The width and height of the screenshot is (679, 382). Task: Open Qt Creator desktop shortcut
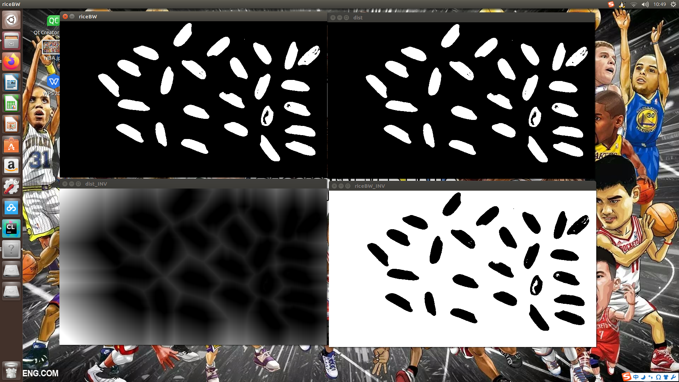53,21
